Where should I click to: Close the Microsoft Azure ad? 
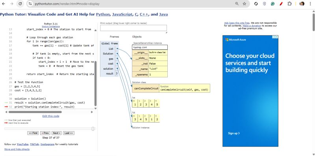tap(276, 37)
